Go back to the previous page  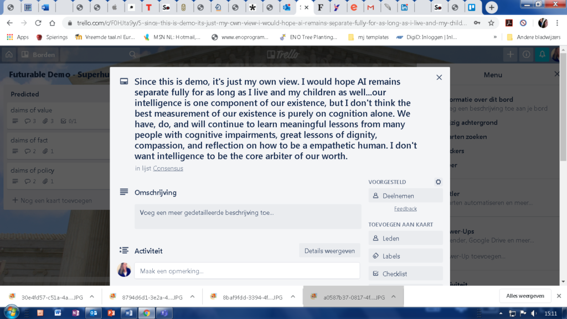10,23
